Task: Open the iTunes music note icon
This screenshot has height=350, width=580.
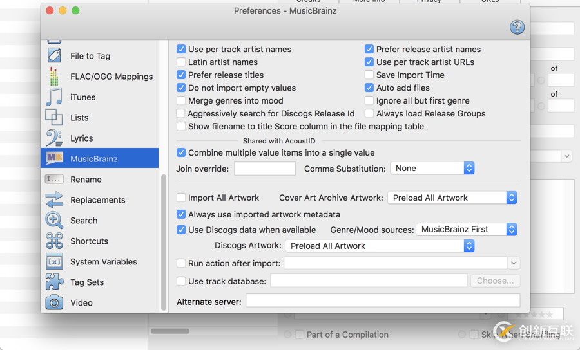Action: click(54, 97)
